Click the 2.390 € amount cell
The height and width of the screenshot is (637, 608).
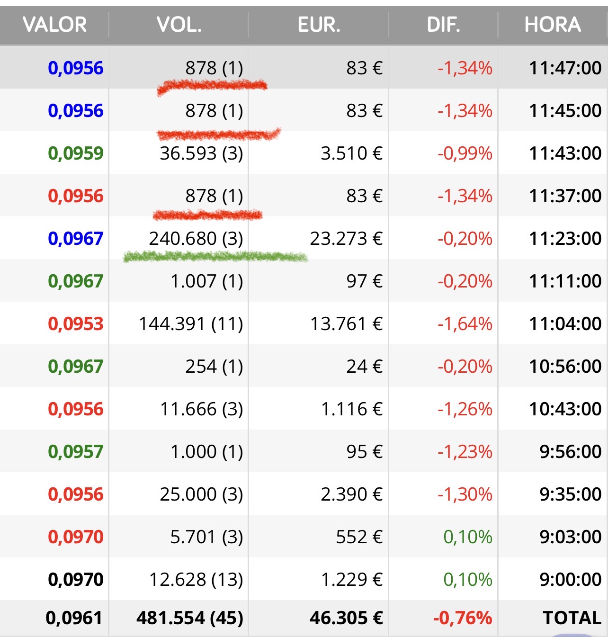tap(351, 494)
